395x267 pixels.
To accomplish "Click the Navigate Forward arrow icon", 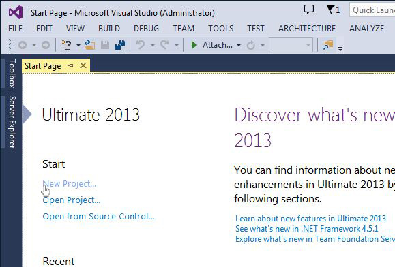I will [46, 45].
